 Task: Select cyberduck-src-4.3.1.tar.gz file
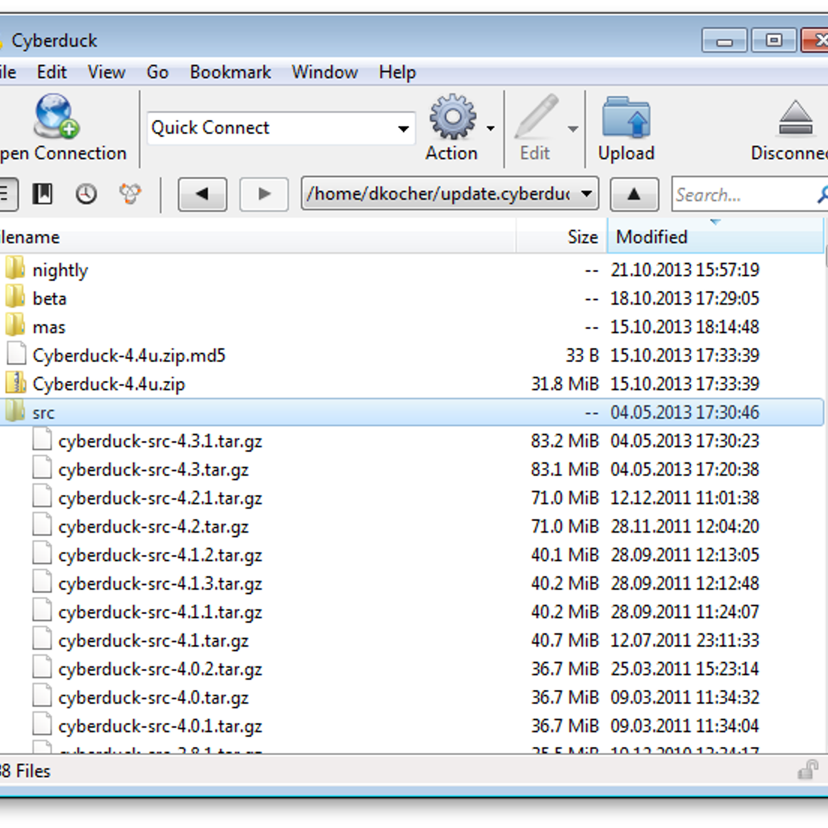[x=160, y=441]
